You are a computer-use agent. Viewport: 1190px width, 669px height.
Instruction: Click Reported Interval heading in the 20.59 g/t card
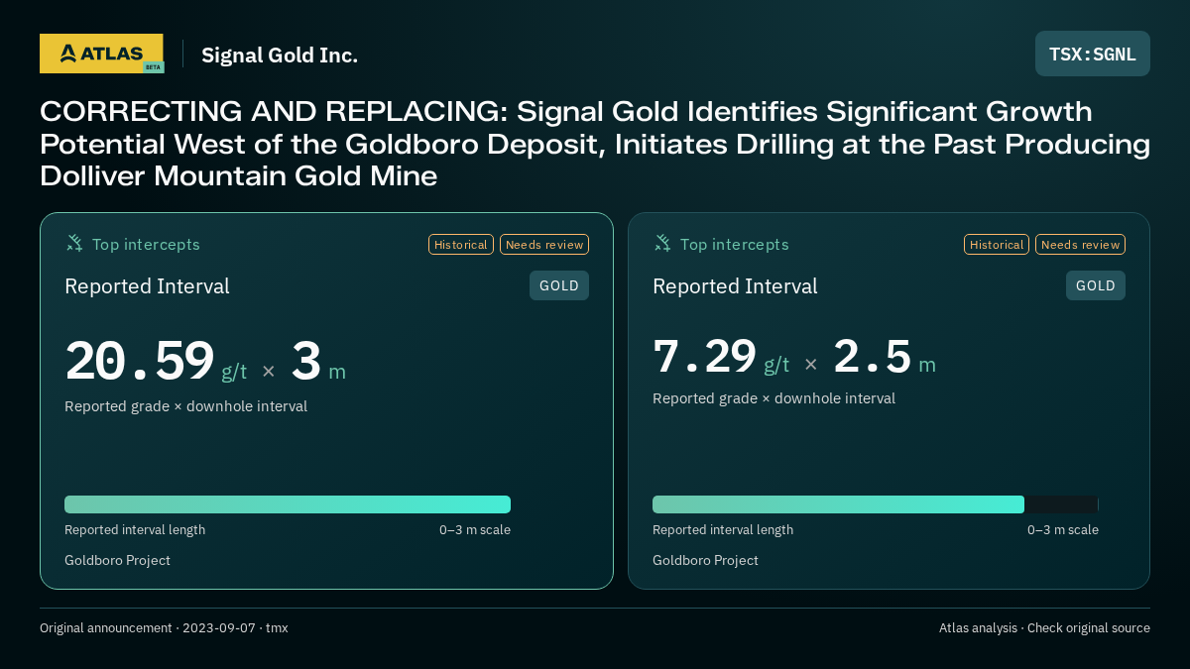pyautogui.click(x=147, y=286)
